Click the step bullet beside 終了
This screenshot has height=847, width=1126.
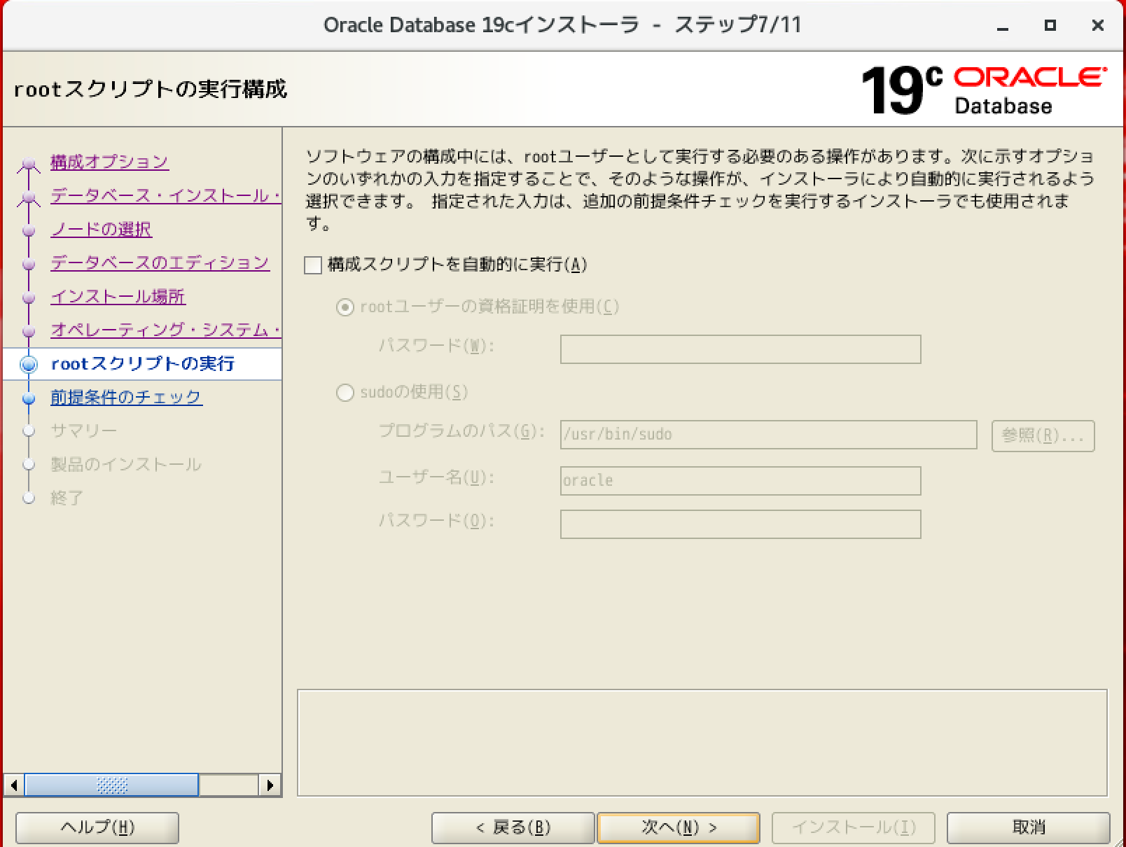coord(29,498)
